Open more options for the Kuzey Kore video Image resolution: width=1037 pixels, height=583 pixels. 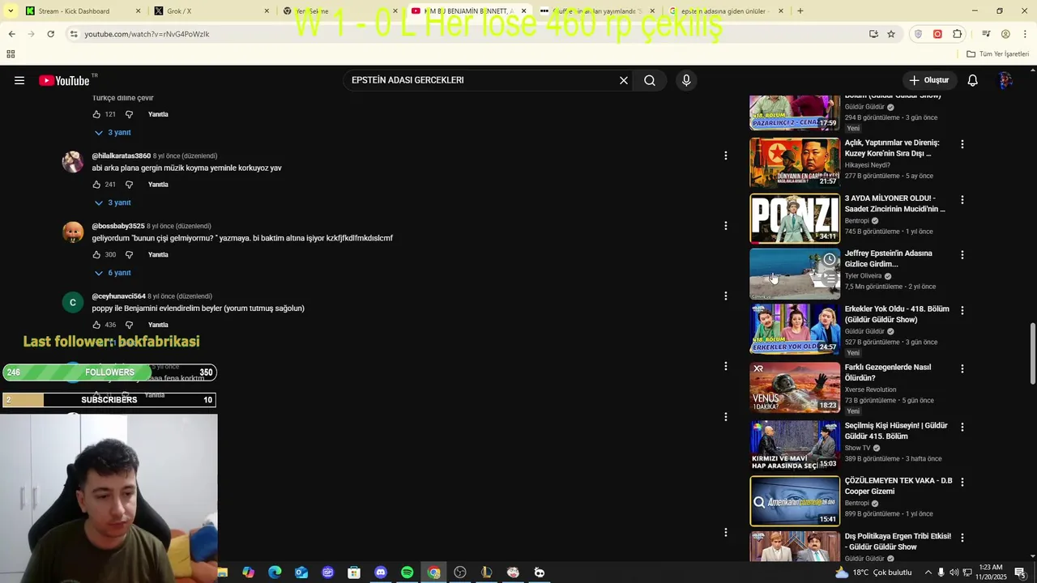click(x=962, y=144)
